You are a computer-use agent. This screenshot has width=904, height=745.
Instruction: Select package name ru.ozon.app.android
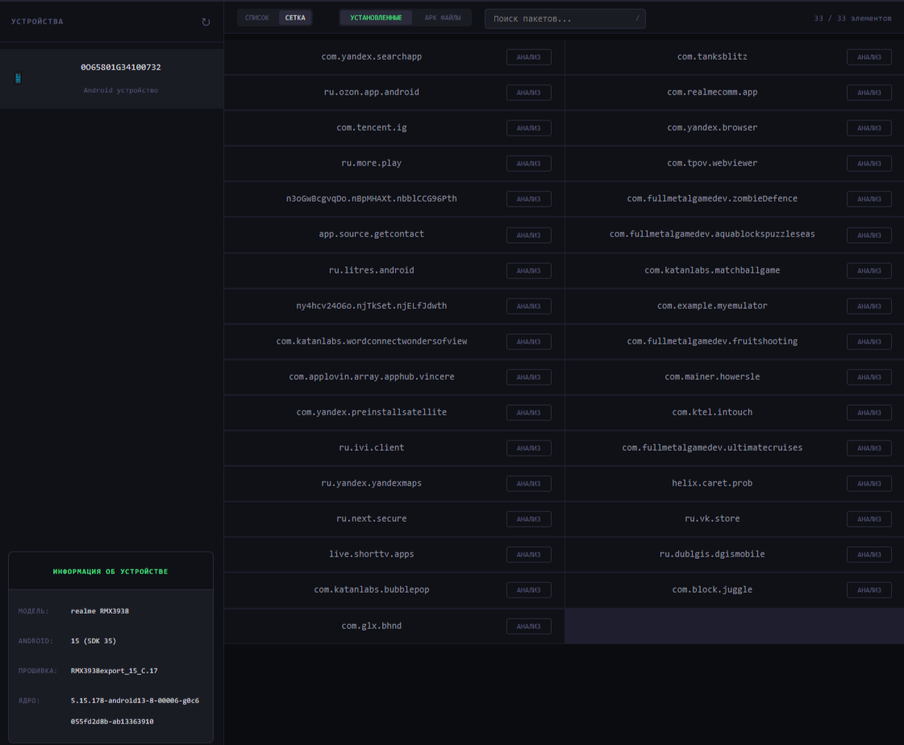[371, 92]
